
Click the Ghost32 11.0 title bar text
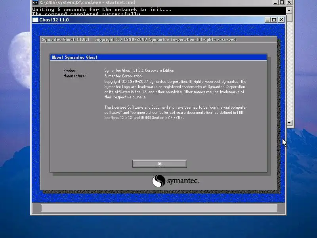[x=54, y=20]
